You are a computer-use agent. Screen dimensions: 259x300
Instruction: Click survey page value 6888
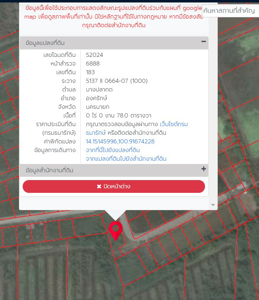[93, 63]
